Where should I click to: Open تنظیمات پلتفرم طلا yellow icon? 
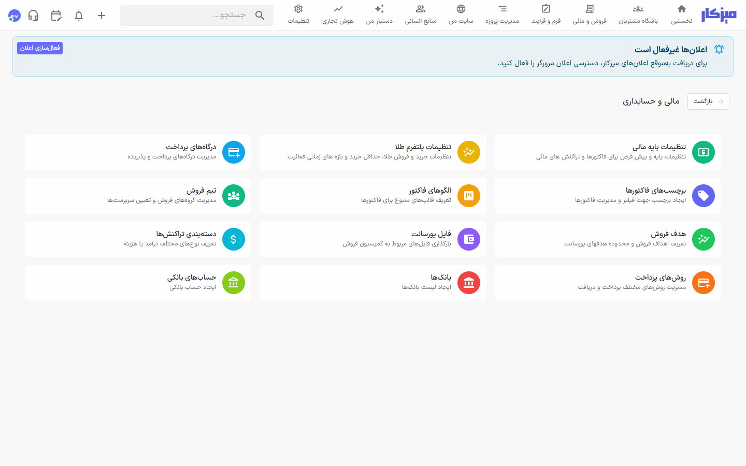pyautogui.click(x=469, y=152)
